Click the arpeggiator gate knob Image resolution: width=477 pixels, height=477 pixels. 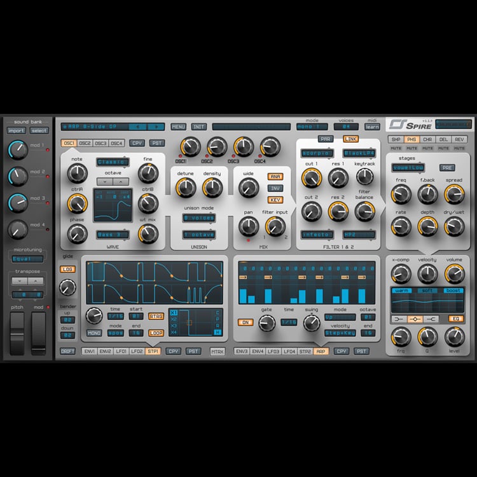click(x=266, y=323)
